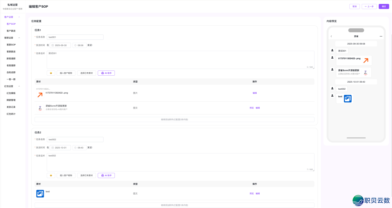Open AI 助手 in 任务1
This screenshot has height=208, width=392.
pos(106,73)
